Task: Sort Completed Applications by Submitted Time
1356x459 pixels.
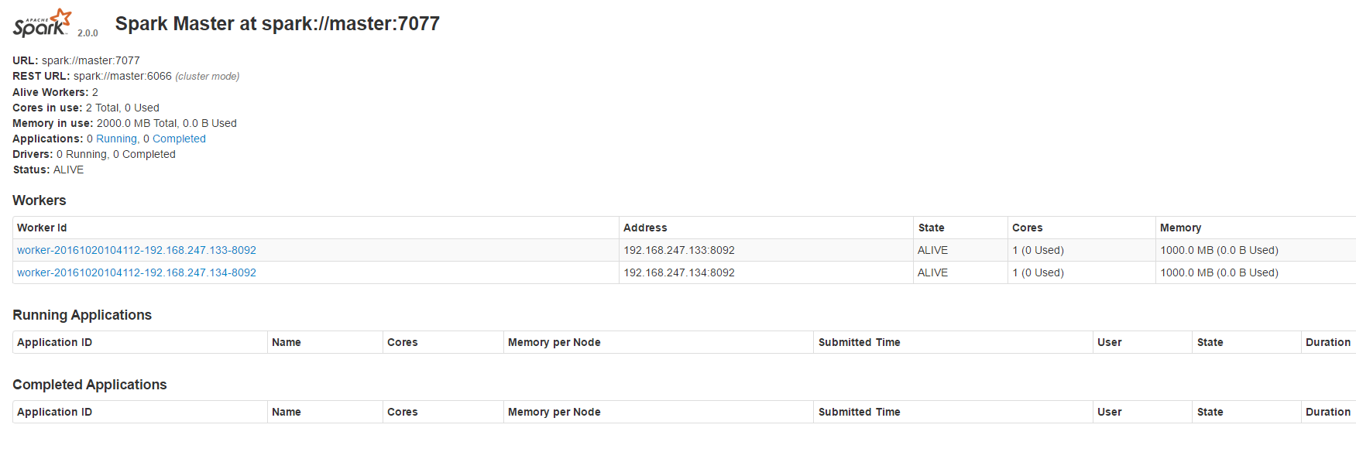Action: 859,412
